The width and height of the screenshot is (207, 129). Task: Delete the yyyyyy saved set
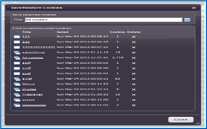(x=134, y=100)
